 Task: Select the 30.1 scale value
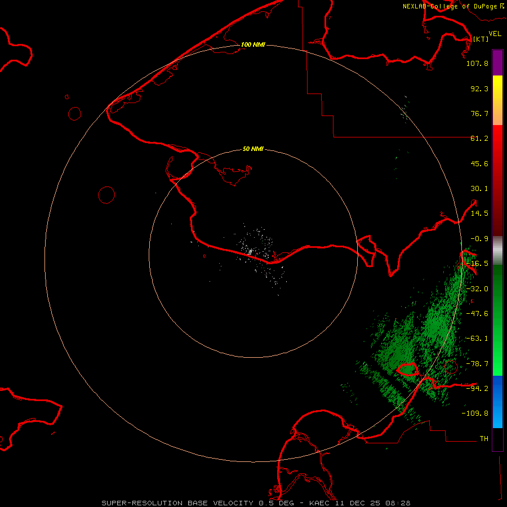479,189
